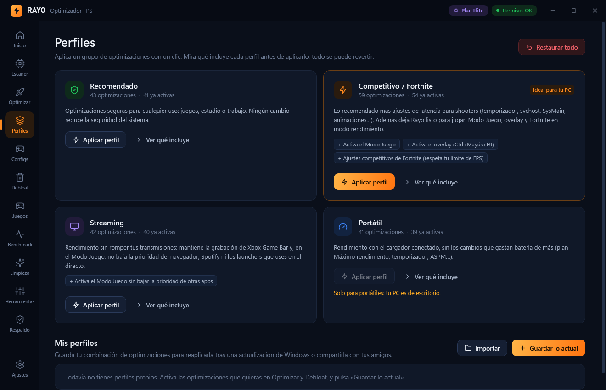Apply the Streaming profile
This screenshot has height=390, width=606.
pyautogui.click(x=95, y=305)
